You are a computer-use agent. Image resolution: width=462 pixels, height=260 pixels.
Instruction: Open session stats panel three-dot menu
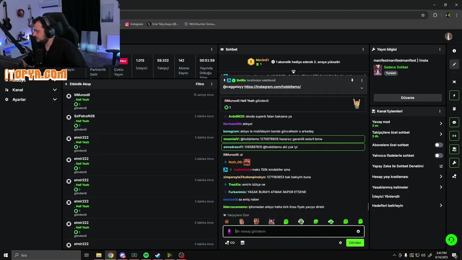(x=212, y=49)
